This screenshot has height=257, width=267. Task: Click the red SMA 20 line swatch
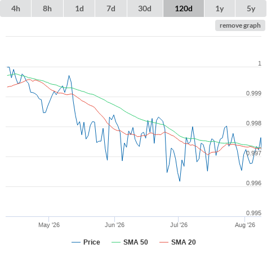click(164, 242)
